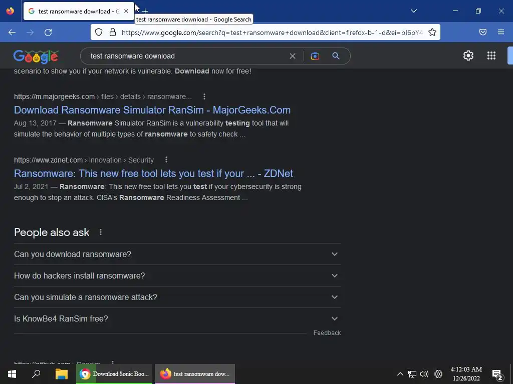Expand 'Is KnowBe4 RanSim free?'
The width and height of the screenshot is (513, 384).
[x=177, y=318]
